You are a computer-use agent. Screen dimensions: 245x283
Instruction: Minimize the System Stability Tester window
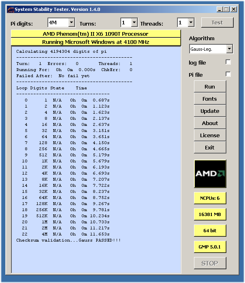[219, 9]
